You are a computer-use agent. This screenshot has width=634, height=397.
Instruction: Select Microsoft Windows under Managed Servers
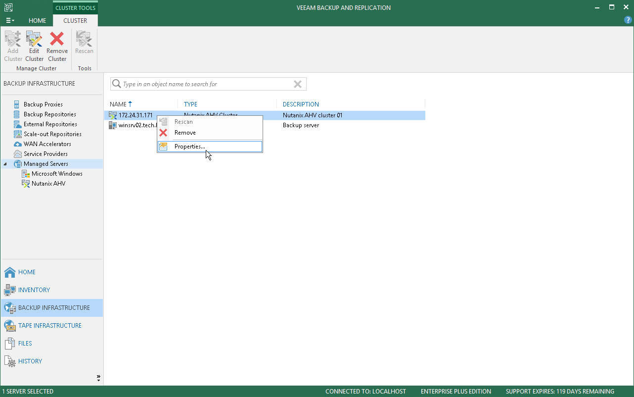(57, 174)
